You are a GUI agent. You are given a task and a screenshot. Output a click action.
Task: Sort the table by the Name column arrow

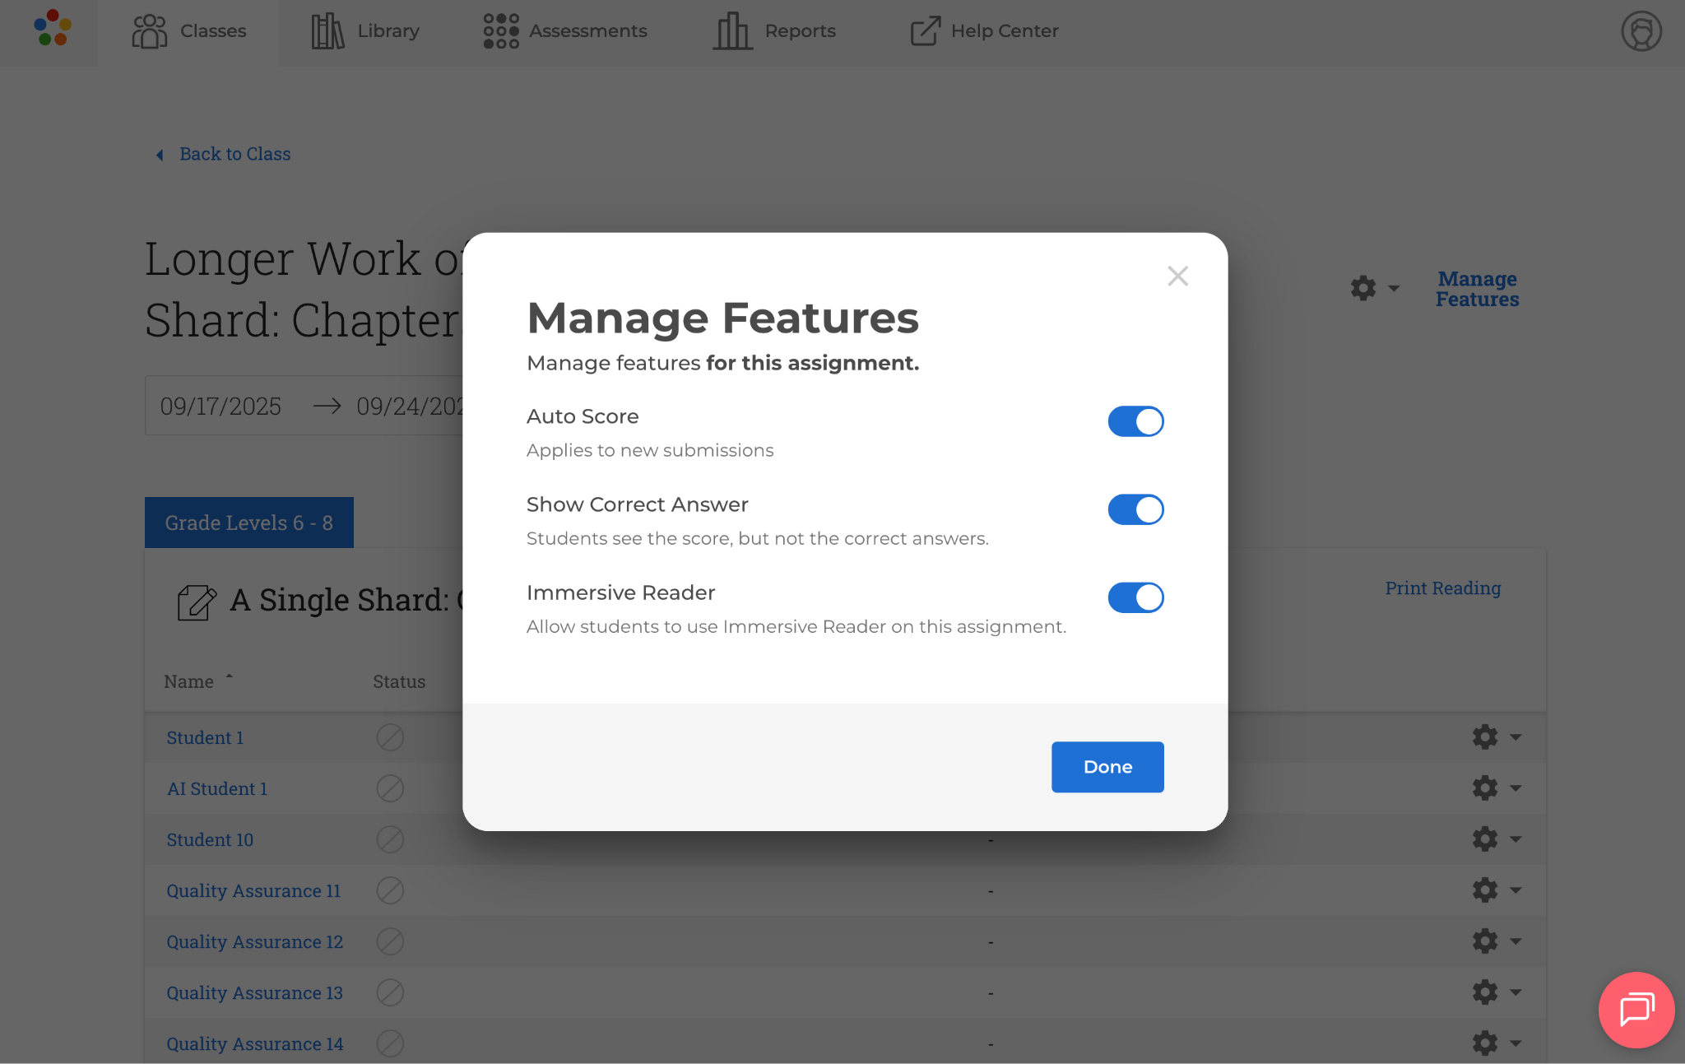coord(230,676)
